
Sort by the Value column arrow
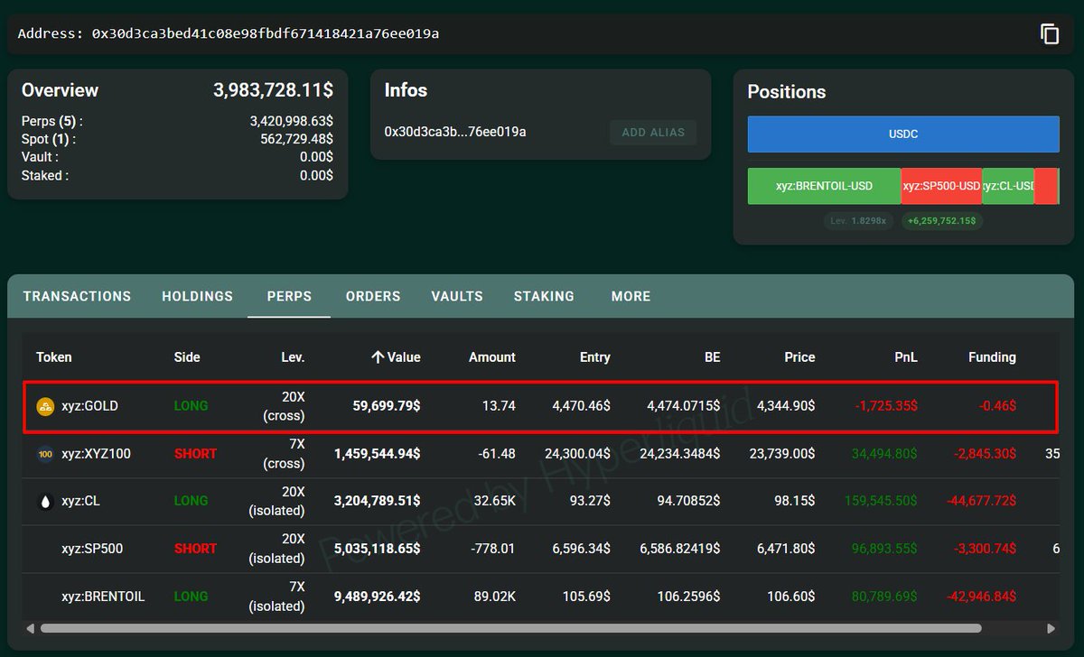(x=378, y=357)
